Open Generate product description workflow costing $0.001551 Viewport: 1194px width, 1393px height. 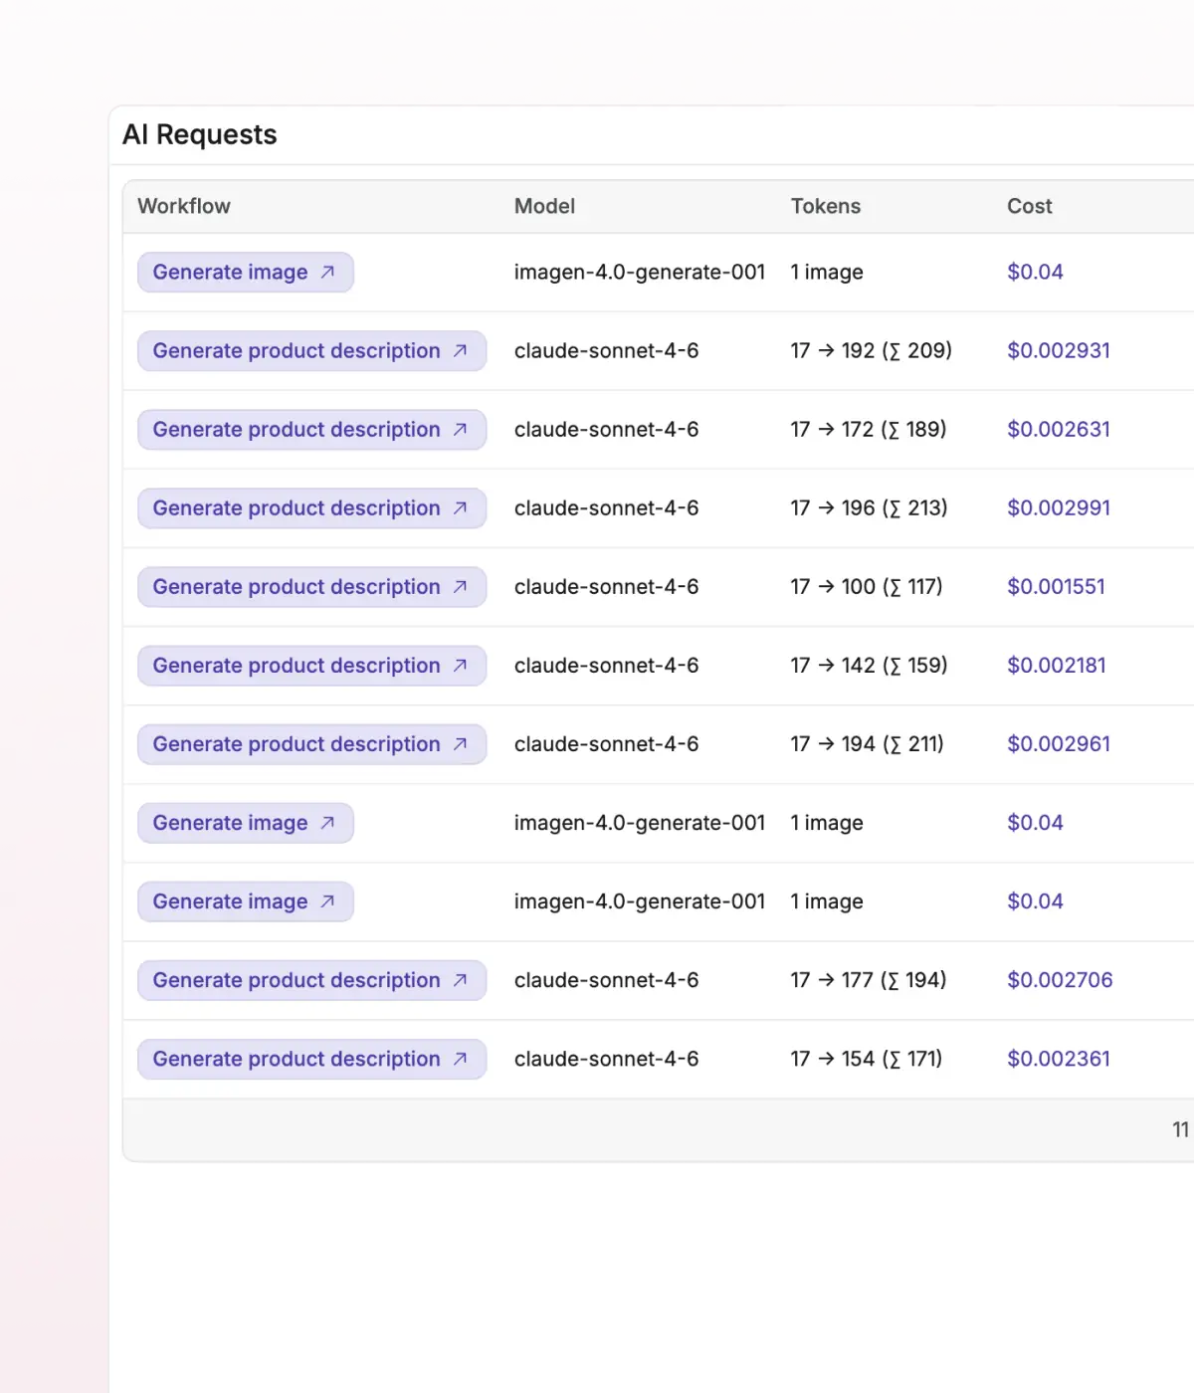coord(311,587)
